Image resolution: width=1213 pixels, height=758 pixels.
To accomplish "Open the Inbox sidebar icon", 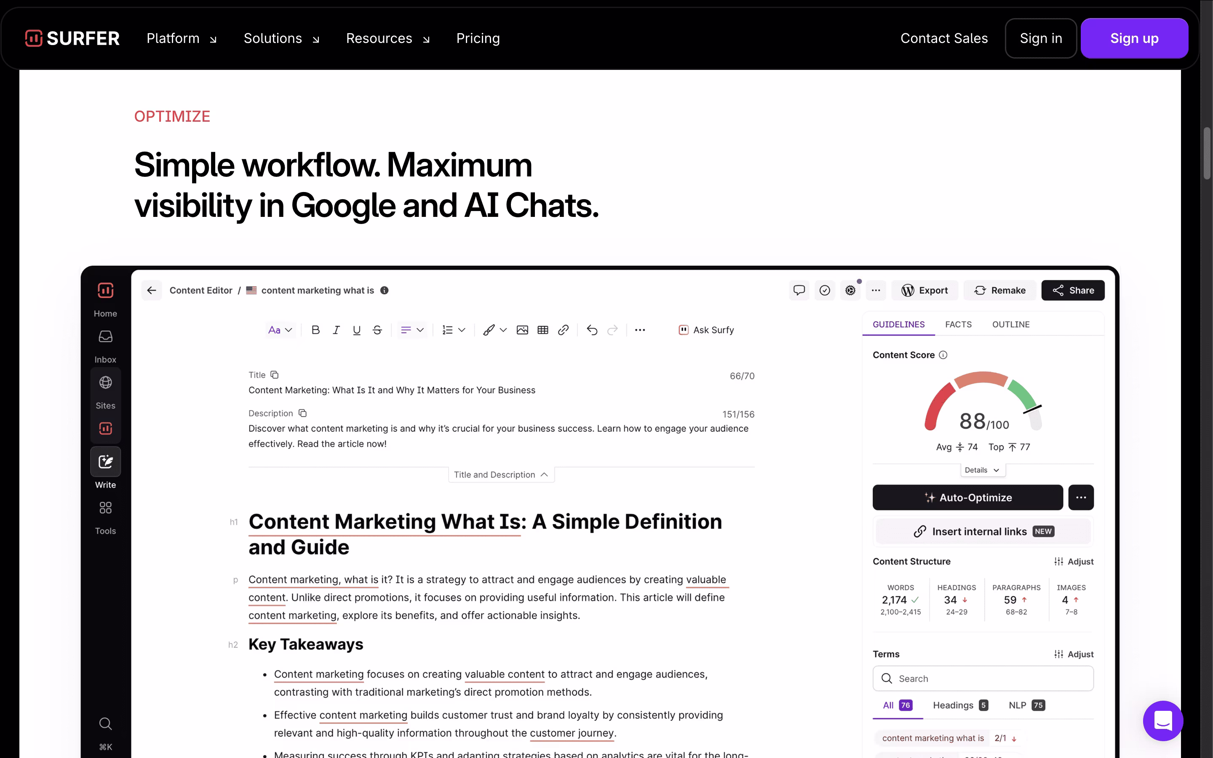I will [x=105, y=336].
